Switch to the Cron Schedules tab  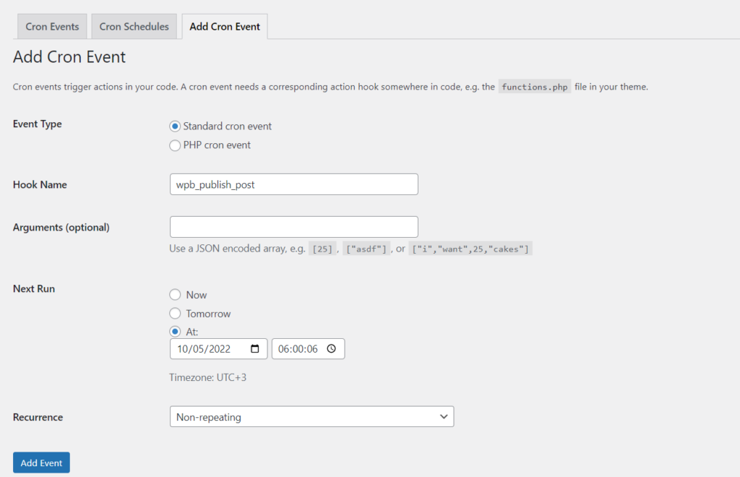pos(134,27)
